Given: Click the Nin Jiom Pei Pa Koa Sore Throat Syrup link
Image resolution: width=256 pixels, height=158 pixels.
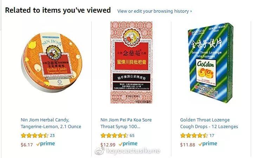Looking at the screenshot, I should point(126,123).
